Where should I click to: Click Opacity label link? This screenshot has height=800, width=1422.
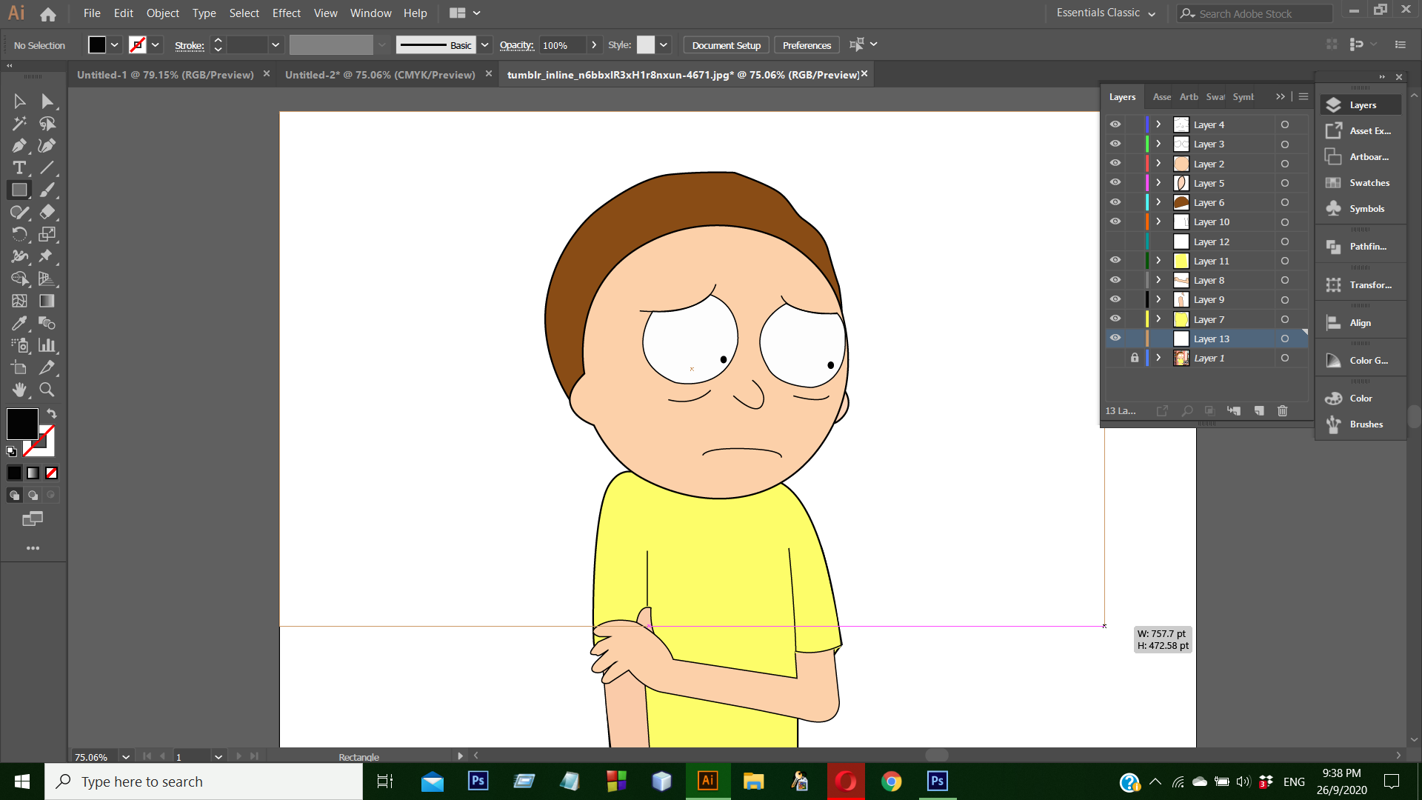coord(516,45)
